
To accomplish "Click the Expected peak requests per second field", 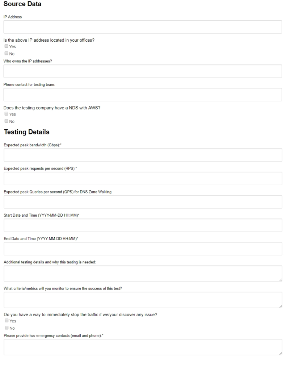I will click(143, 179).
